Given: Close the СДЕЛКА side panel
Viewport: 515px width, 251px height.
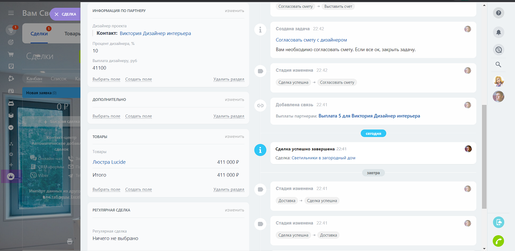Looking at the screenshot, I should pos(56,14).
